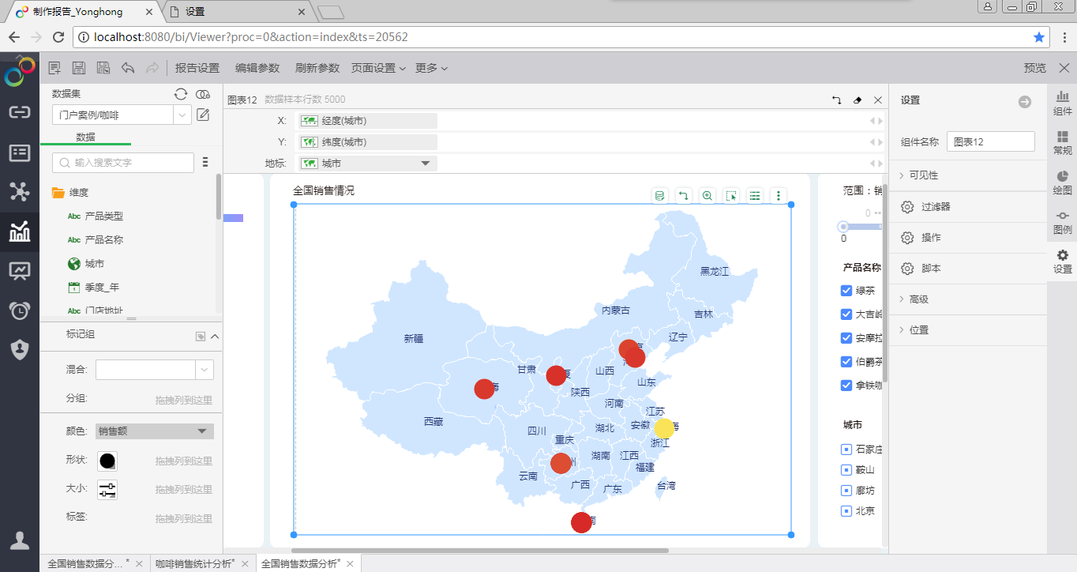Switch to 咖啡销售统计分析 bottom tab
Viewport: 1077px width, 572px height.
[193, 563]
